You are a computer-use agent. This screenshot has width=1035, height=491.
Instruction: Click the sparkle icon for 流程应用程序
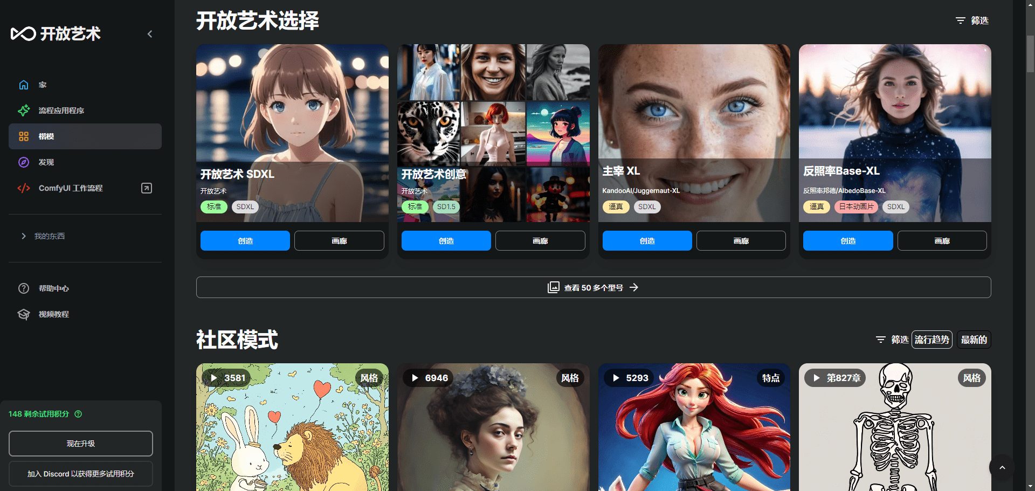24,110
